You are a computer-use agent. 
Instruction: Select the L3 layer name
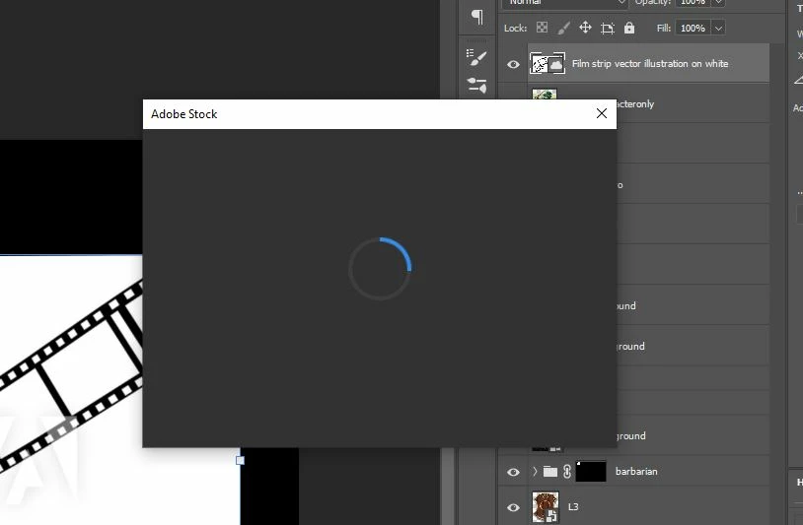click(x=573, y=506)
